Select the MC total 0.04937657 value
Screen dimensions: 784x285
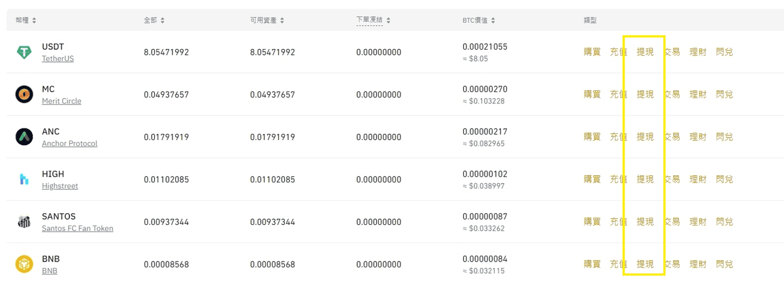pyautogui.click(x=166, y=95)
